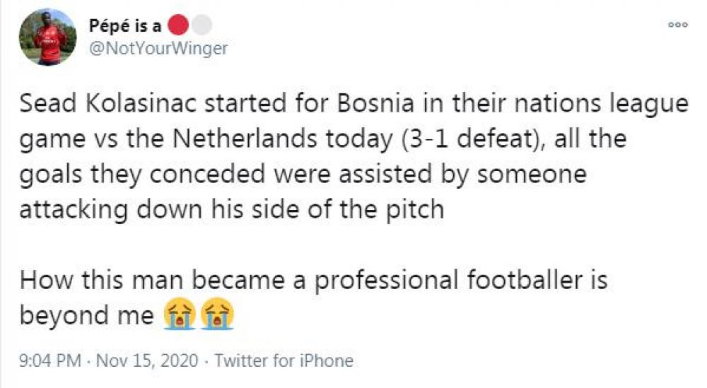Click the second crying face emoji
This screenshot has width=707, height=388.
pyautogui.click(x=216, y=313)
